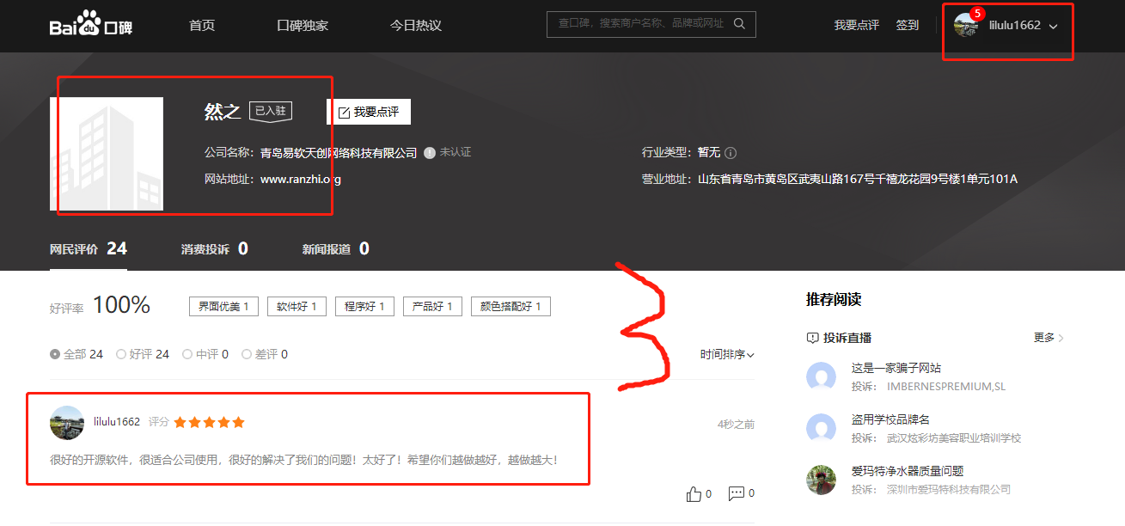This screenshot has width=1125, height=526.
Task: Open the lilulu1662 avatar in the header
Action: tap(966, 26)
